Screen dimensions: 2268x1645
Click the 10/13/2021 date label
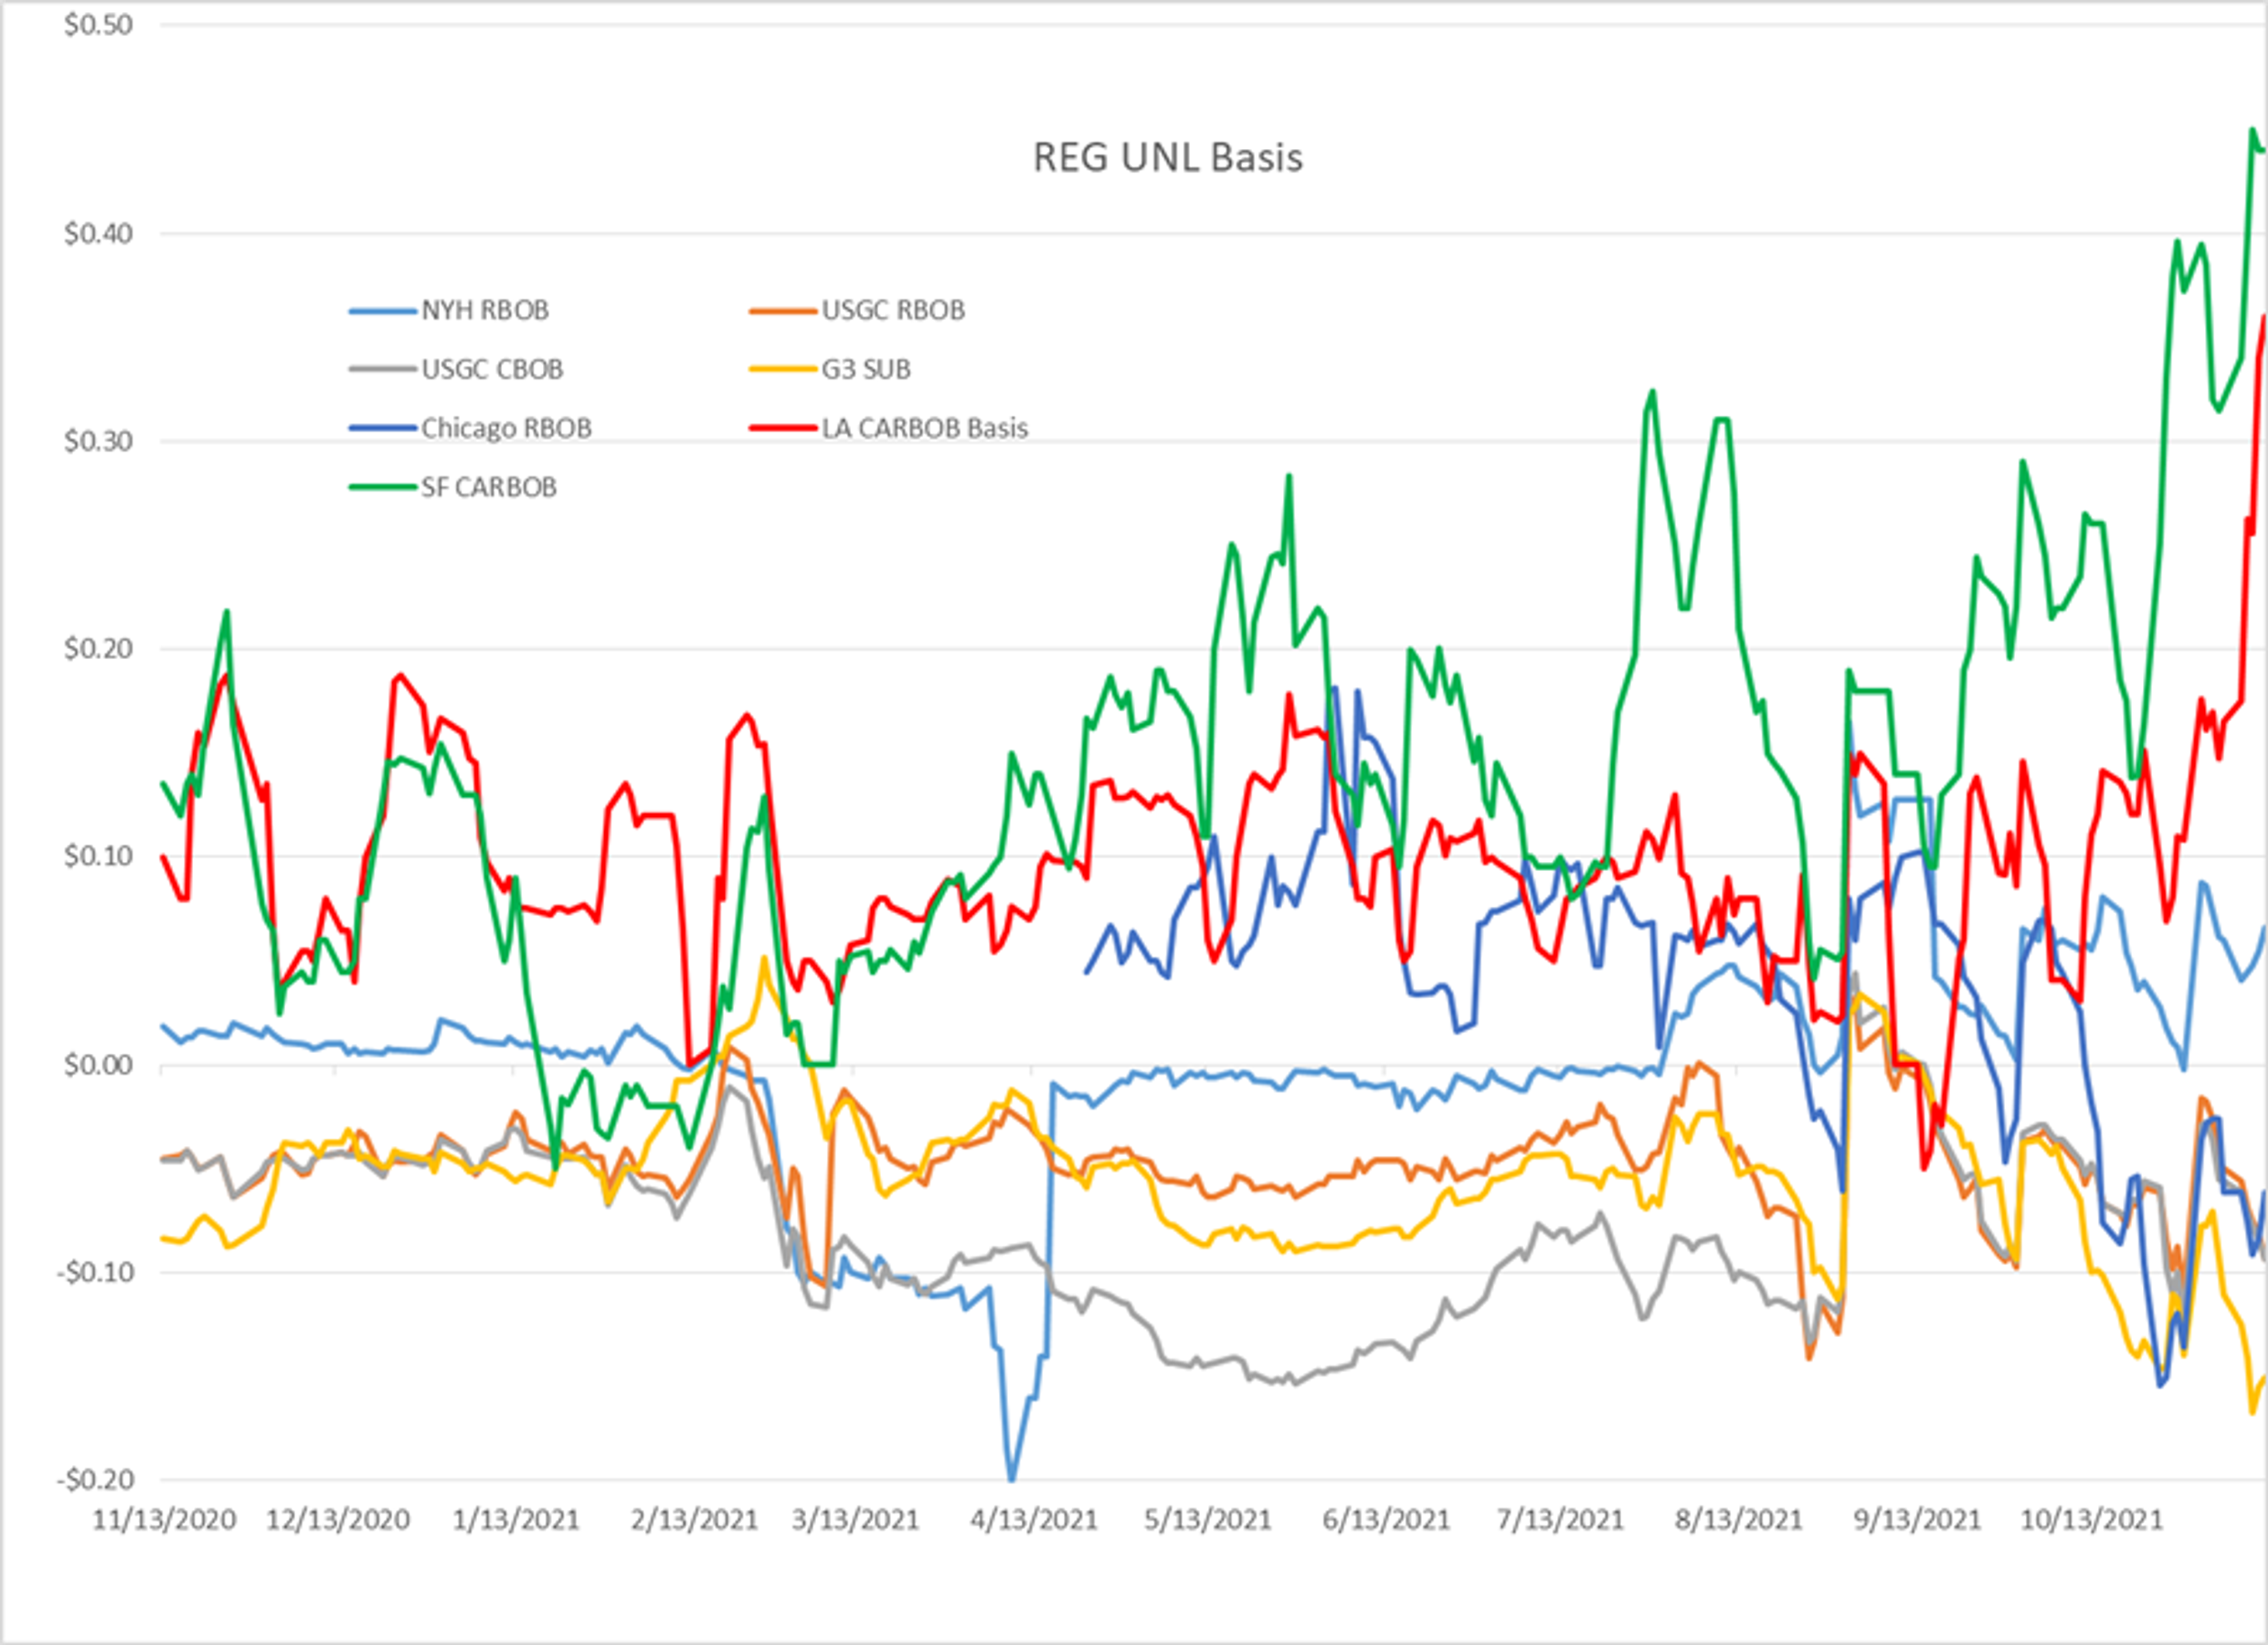(x=2091, y=1520)
